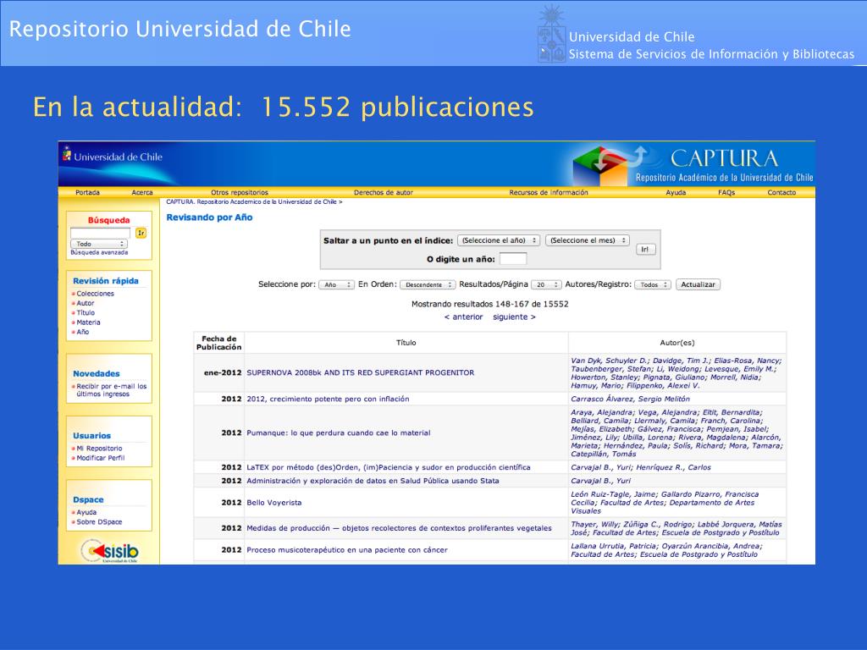This screenshot has width=867, height=650.
Task: Click the Ir! jump button
Action: [645, 250]
